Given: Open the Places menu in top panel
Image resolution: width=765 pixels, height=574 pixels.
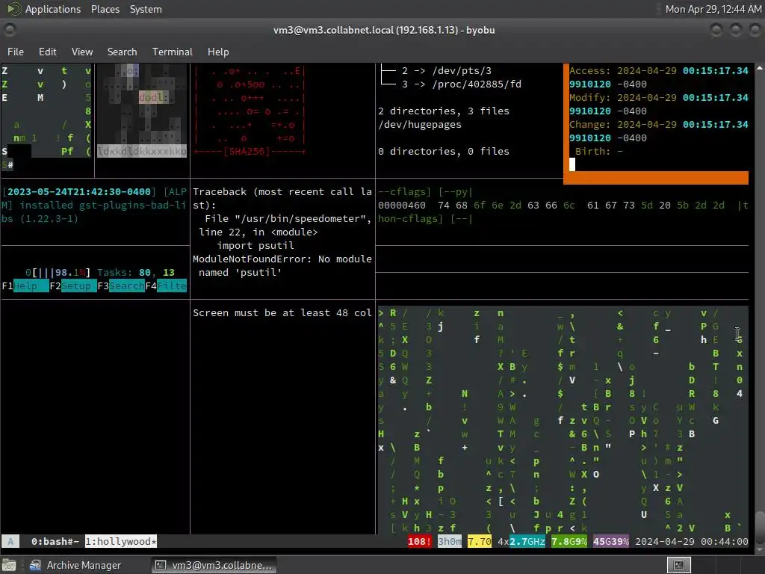Looking at the screenshot, I should click(x=105, y=9).
